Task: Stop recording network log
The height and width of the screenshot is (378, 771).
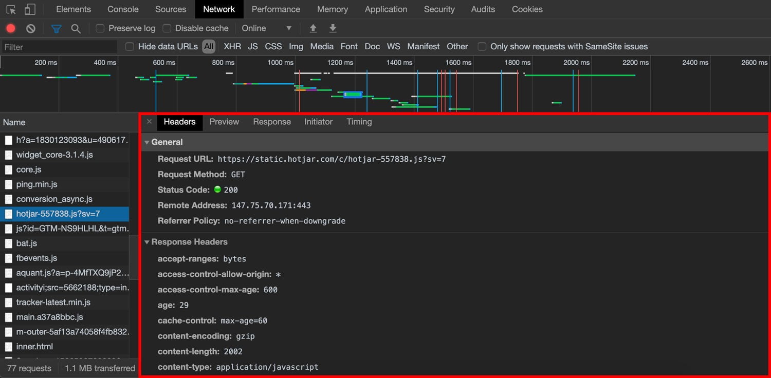Action: [11, 28]
